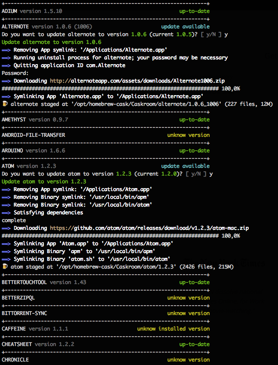This screenshot has height=365, width=278.
Task: Click 'up-to-date' status beside BETTERTOUCHTOOL
Action: [195, 282]
